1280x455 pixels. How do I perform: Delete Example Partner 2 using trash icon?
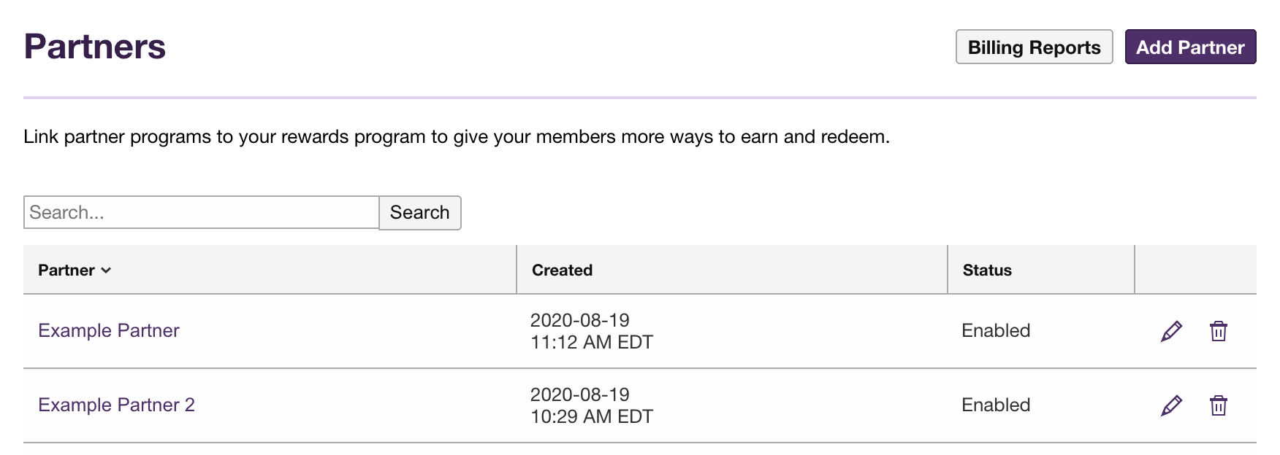click(x=1218, y=405)
